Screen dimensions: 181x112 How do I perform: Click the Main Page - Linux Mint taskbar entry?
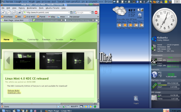coord(59,111)
